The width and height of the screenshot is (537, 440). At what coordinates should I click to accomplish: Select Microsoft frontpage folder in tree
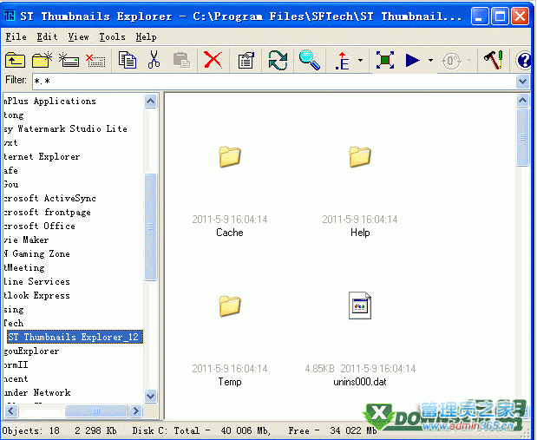(47, 212)
